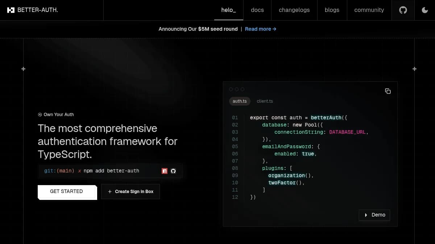435x244 pixels.
Task: Click the BETTER-AUTH logo icon
Action: [11, 10]
